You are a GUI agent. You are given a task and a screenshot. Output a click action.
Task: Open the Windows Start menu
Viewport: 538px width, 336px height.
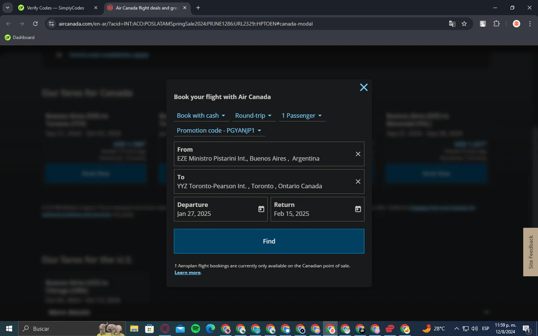click(9, 329)
